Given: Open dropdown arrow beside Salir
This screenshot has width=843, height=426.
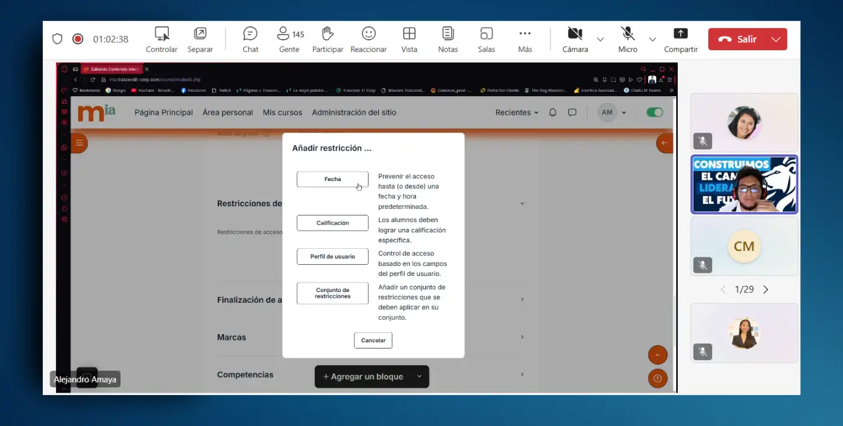Looking at the screenshot, I should point(776,39).
